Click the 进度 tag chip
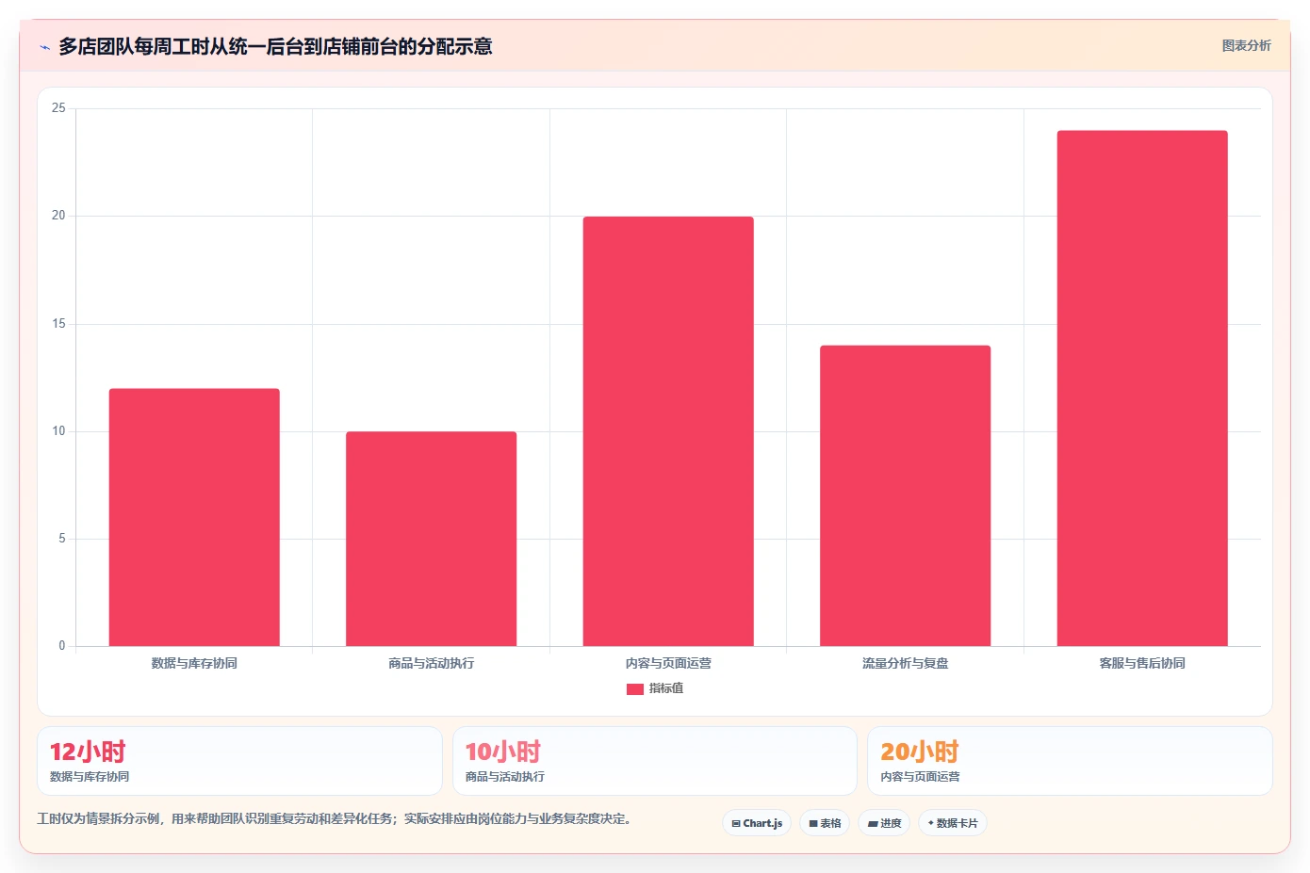This screenshot has height=873, width=1310. (x=884, y=823)
